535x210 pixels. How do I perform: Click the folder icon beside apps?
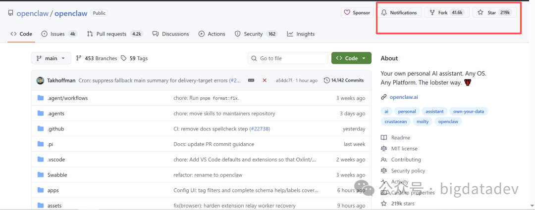tap(41, 190)
